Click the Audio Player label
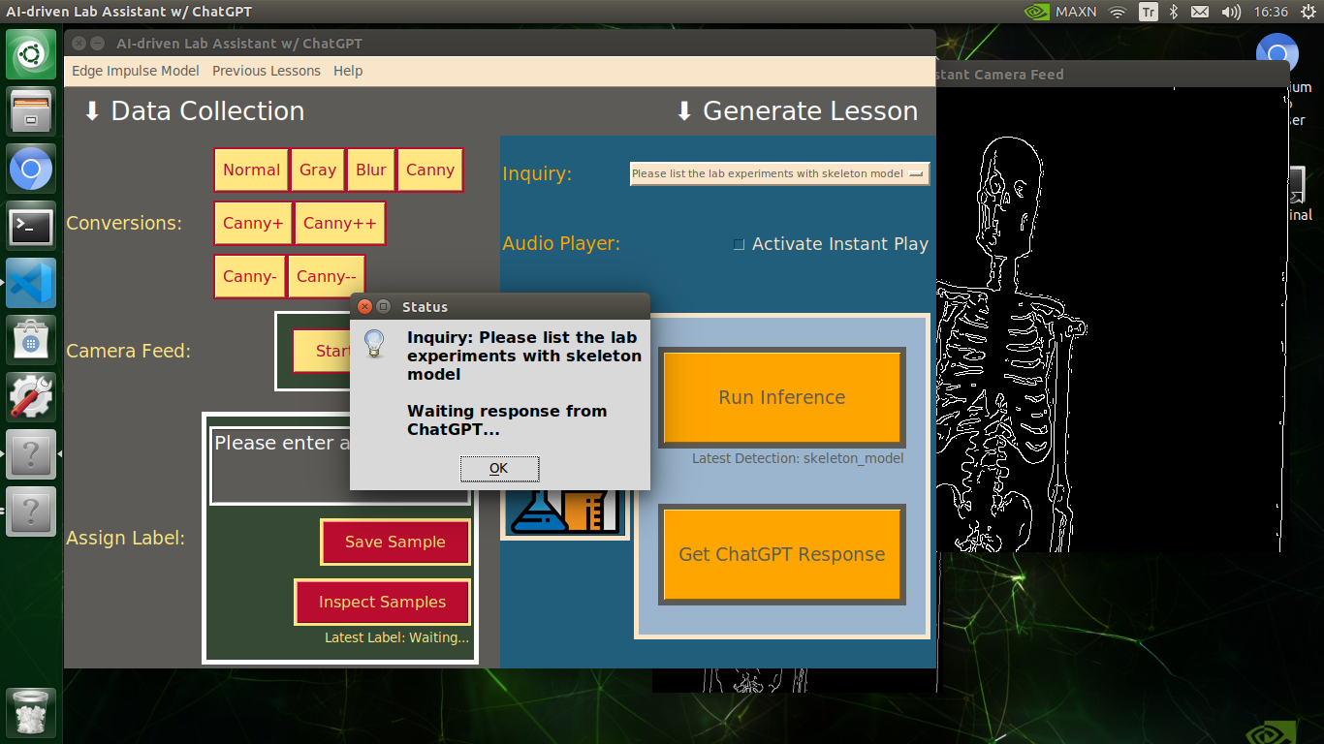 tap(561, 243)
